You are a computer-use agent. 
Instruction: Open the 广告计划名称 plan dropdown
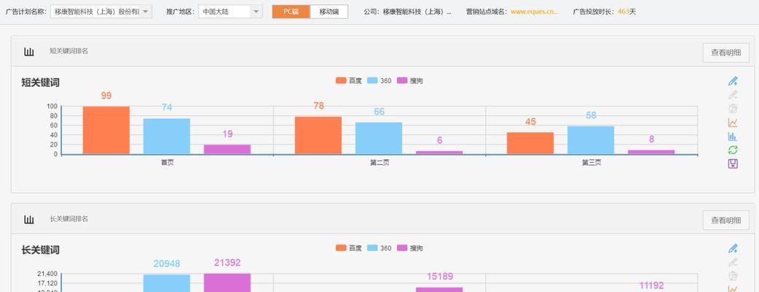101,12
